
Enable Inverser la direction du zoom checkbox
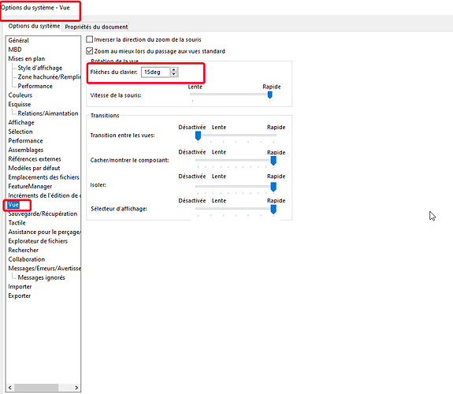tap(90, 39)
